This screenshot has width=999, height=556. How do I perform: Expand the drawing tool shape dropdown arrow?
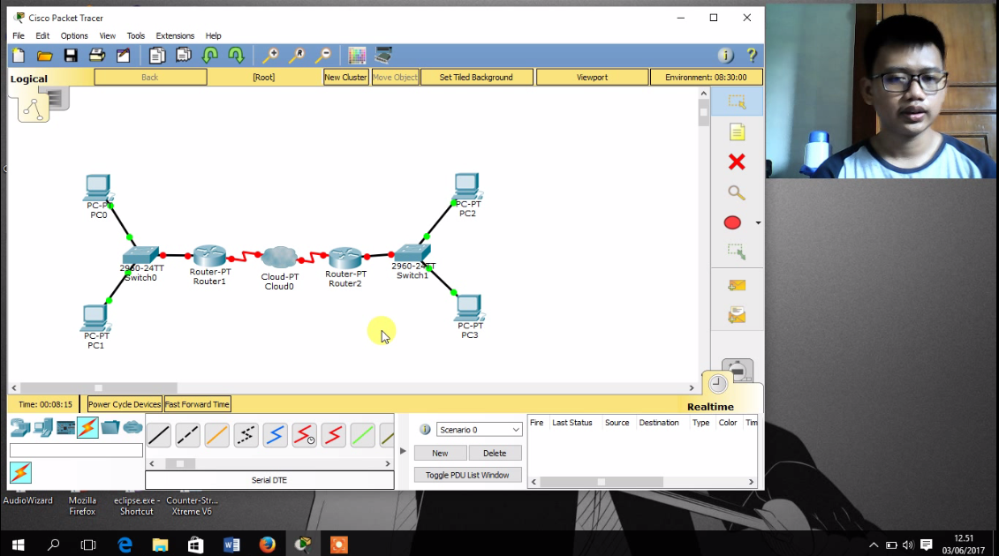(x=758, y=223)
